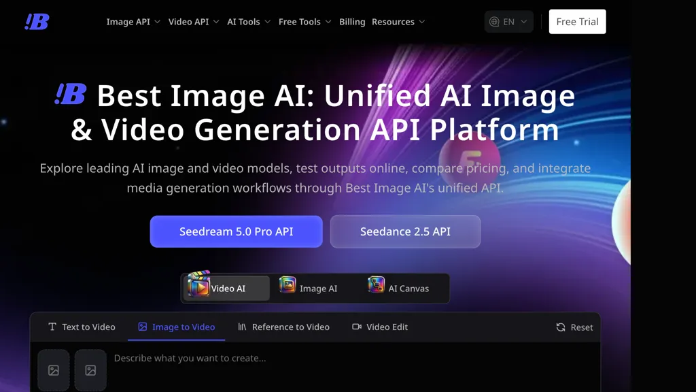Open the Image API menu
Image resolution: width=696 pixels, height=392 pixels.
133,22
